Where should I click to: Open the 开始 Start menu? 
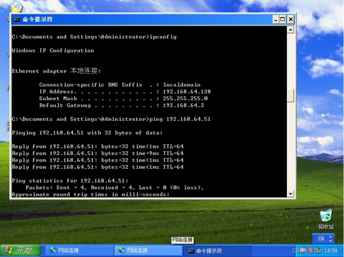(20, 250)
